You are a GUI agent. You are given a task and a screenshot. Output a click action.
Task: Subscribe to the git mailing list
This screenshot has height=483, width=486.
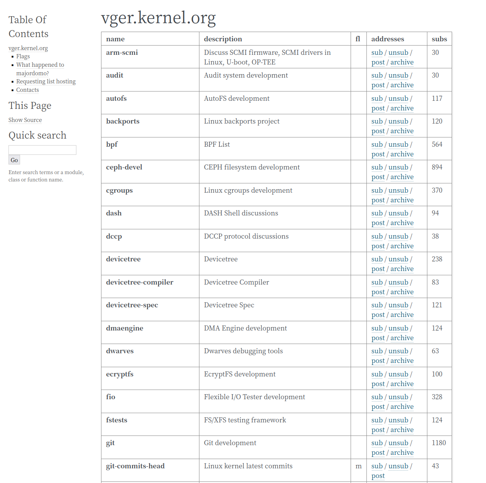coord(377,443)
